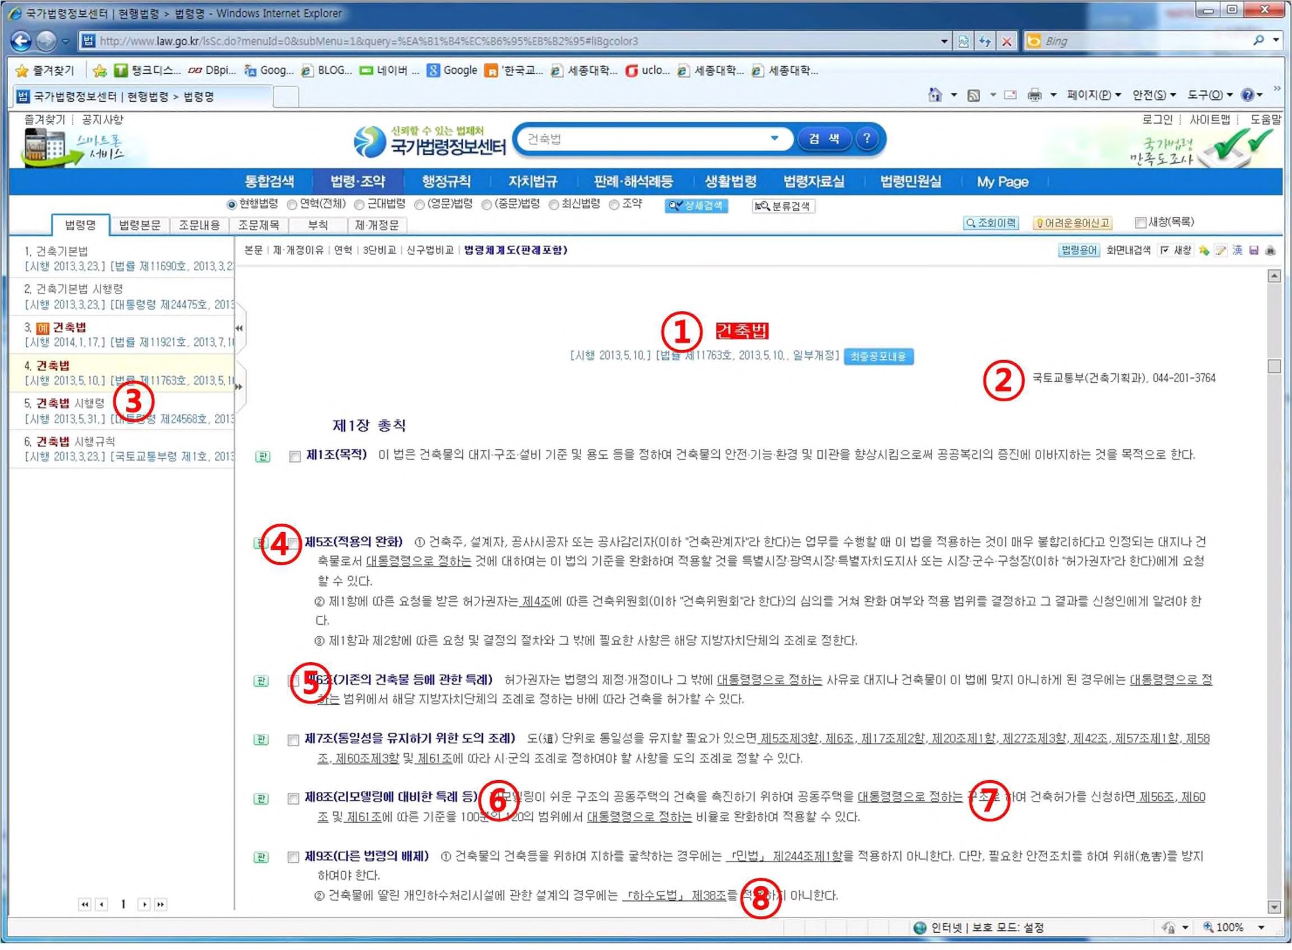Tick the checkbox for 제9조(다른 법령의 배제)
Viewport: 1292px width, 950px height.
293,857
